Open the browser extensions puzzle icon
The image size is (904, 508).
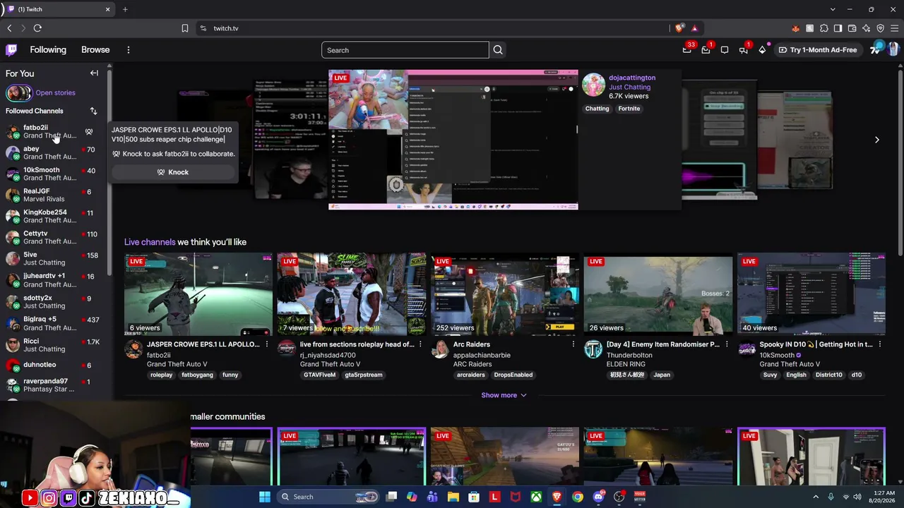[x=823, y=28]
